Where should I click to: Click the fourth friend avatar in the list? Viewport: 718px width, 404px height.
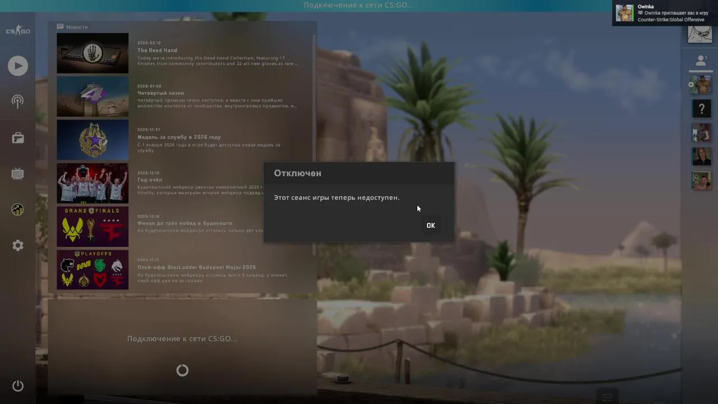701,157
